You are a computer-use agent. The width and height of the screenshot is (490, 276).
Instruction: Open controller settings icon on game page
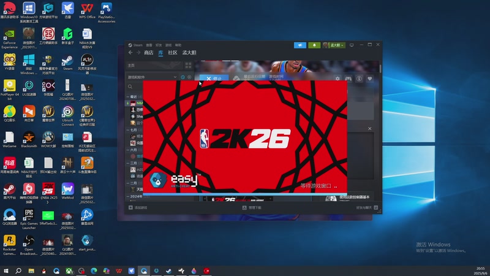tap(348, 79)
